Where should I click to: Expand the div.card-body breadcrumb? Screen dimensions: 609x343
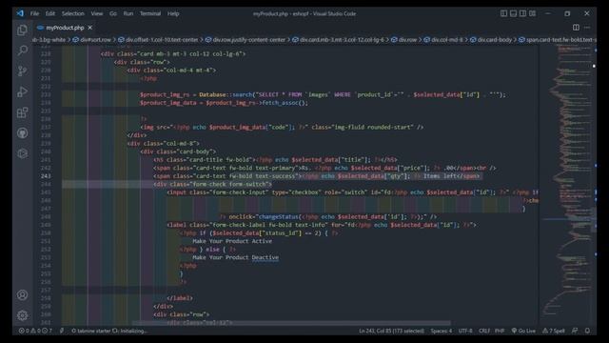(x=491, y=40)
